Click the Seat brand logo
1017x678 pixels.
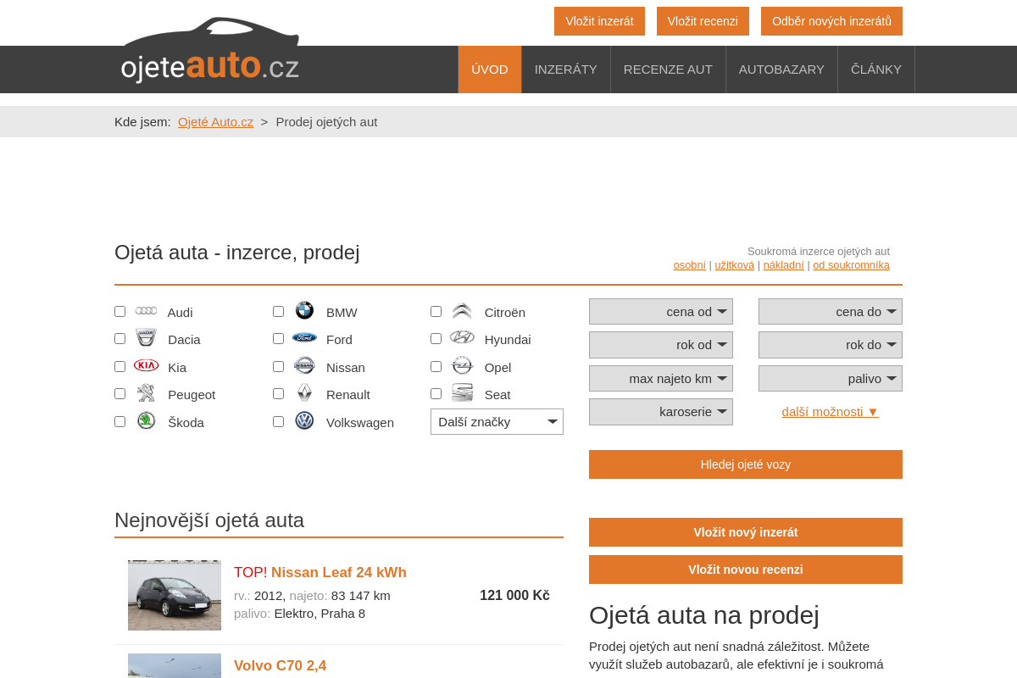click(x=462, y=393)
